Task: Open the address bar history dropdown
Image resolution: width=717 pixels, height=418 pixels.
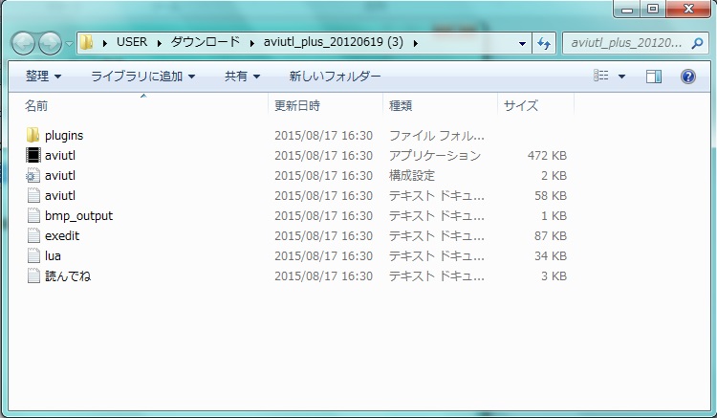Action: pyautogui.click(x=522, y=43)
